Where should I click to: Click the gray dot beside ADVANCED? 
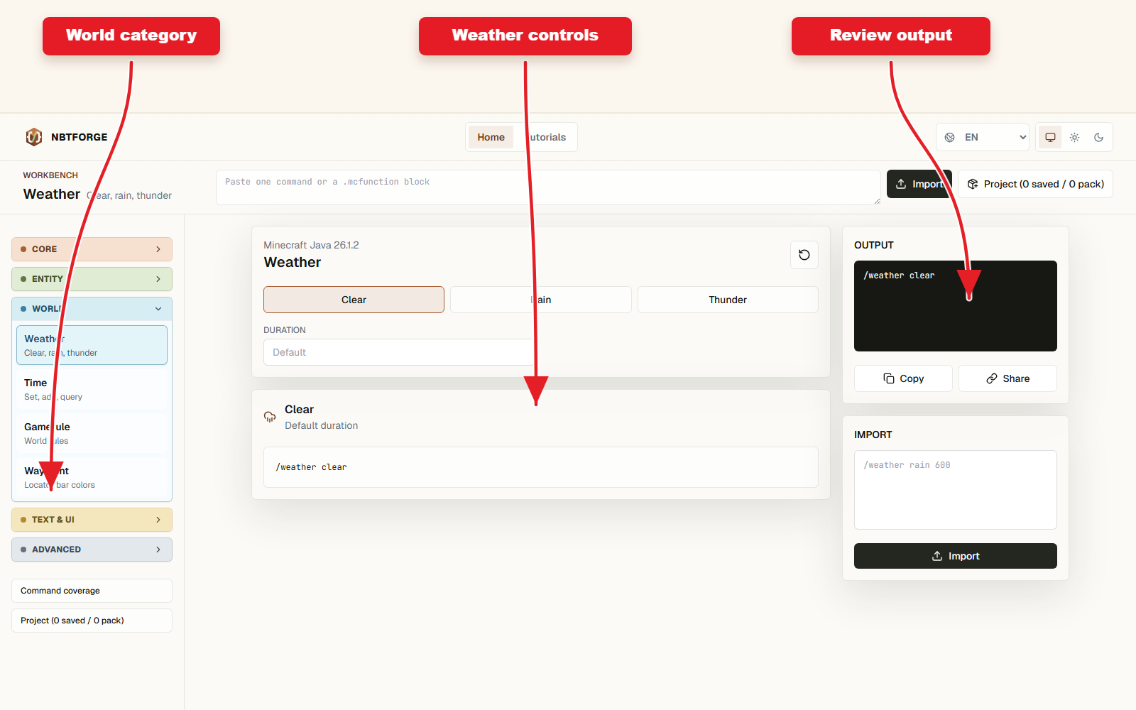(23, 550)
